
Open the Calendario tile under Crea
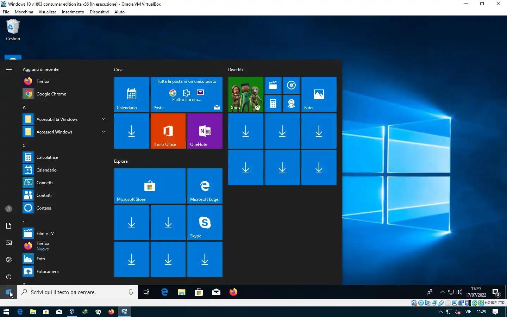point(131,94)
